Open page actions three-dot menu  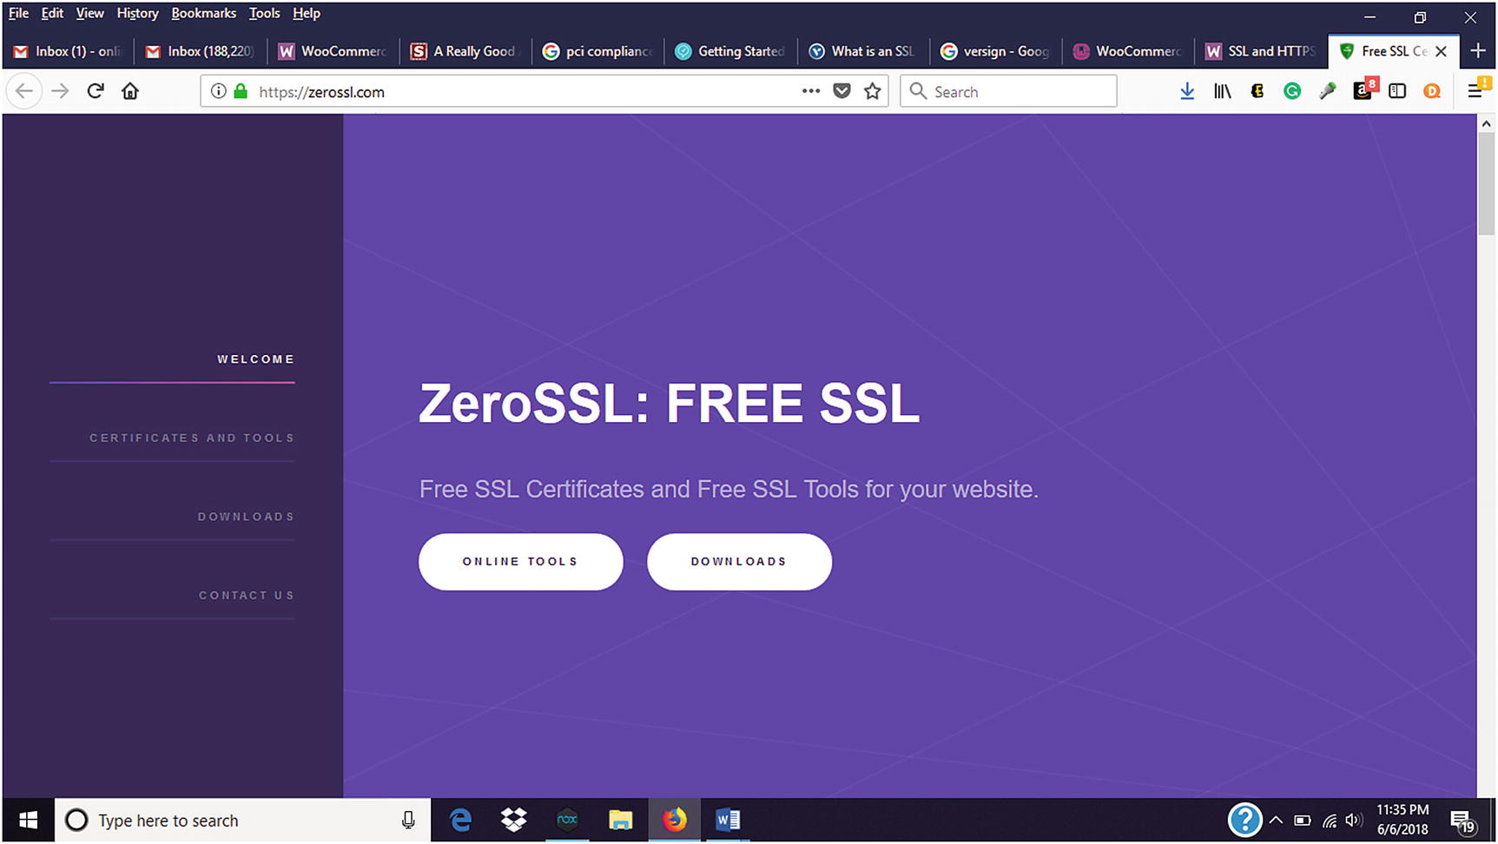[x=811, y=91]
